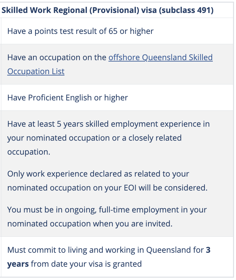Select "subclass 491" in the heading
The height and width of the screenshot is (280, 236).
[x=187, y=10]
